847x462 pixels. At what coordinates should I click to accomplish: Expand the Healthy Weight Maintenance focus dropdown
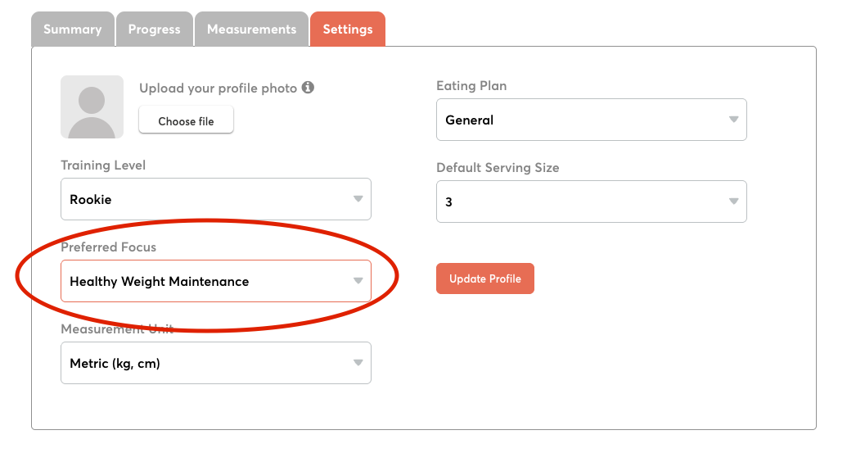coord(215,281)
